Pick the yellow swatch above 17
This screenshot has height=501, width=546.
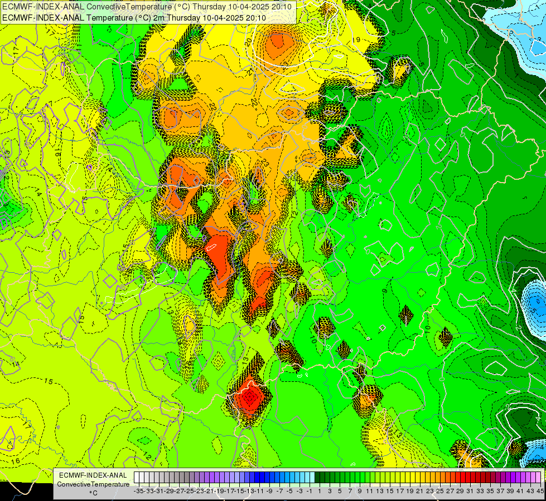click(398, 478)
